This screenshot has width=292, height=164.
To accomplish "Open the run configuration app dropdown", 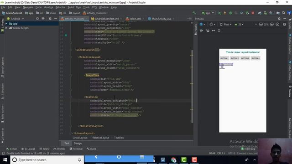I will 208,13.
